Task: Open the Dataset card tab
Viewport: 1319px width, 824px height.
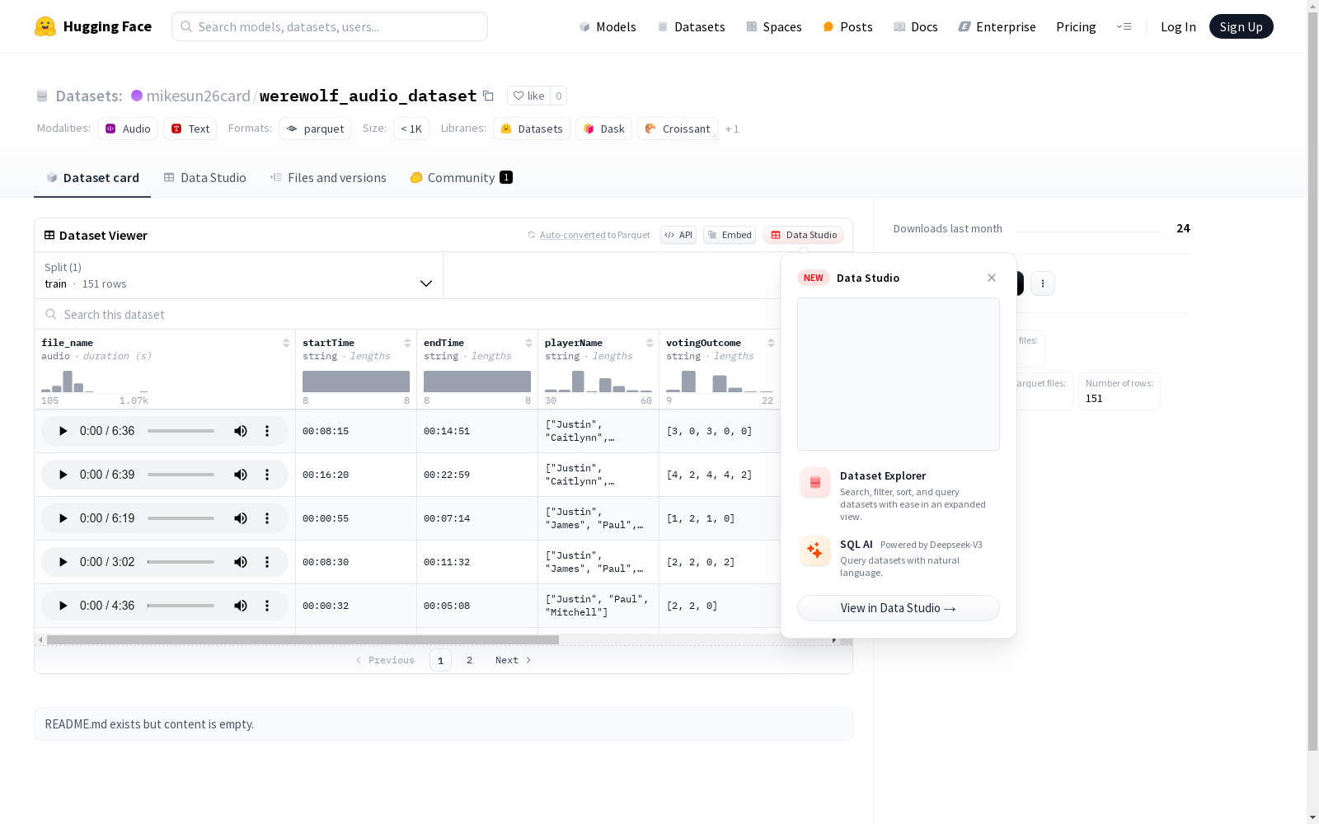Action: (92, 178)
